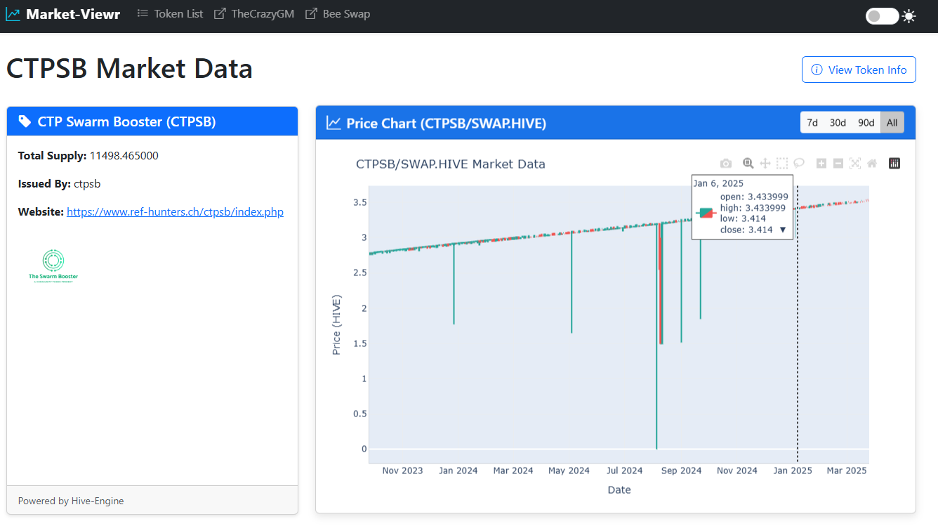Click the View Token Info button

point(859,70)
